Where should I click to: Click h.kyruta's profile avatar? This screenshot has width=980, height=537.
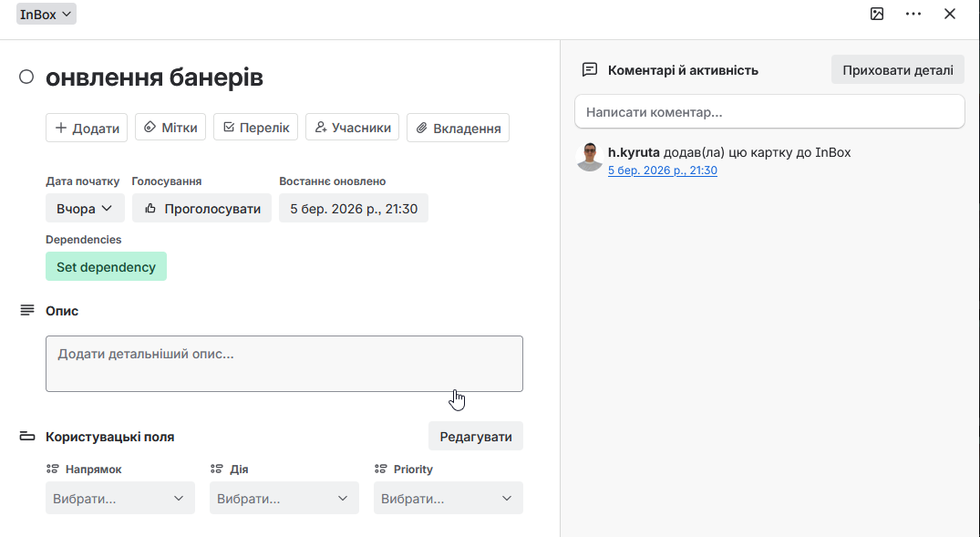590,156
